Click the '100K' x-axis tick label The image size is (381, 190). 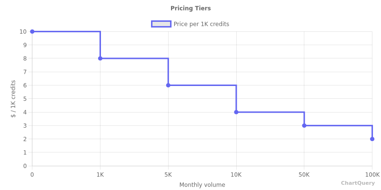point(372,174)
